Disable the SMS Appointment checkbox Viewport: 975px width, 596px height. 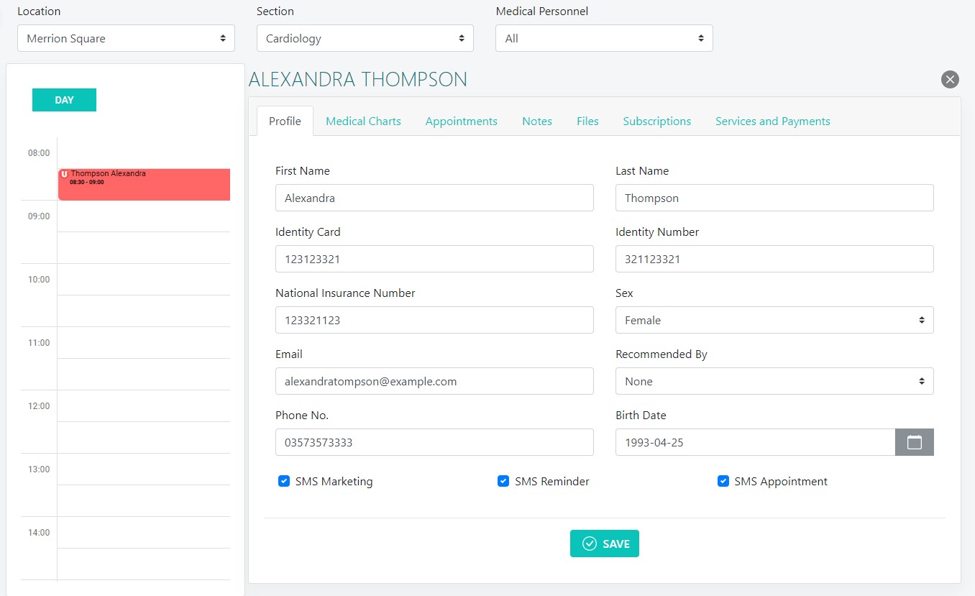(x=723, y=481)
